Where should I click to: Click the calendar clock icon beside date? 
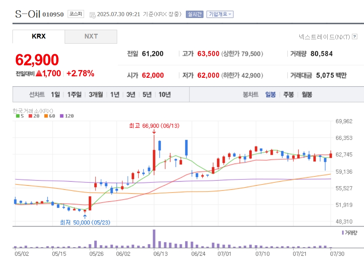point(93,15)
